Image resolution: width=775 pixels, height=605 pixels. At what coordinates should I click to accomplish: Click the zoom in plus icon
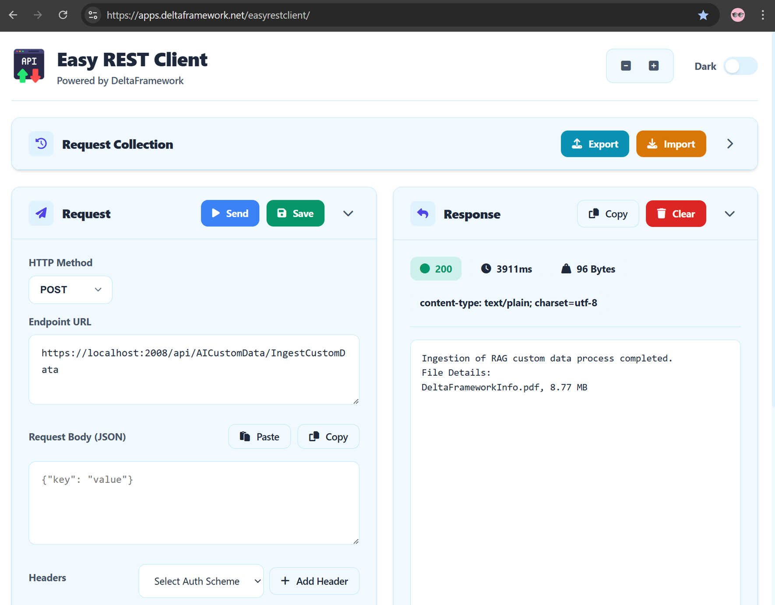point(654,66)
